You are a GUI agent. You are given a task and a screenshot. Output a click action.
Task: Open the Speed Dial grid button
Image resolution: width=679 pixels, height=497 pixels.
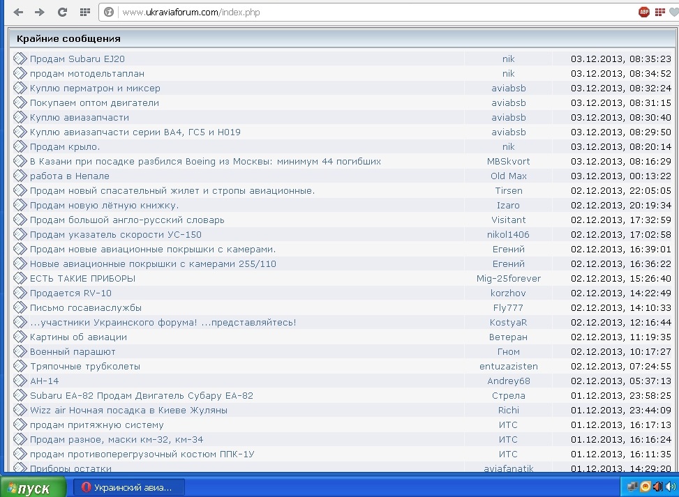[x=84, y=12]
